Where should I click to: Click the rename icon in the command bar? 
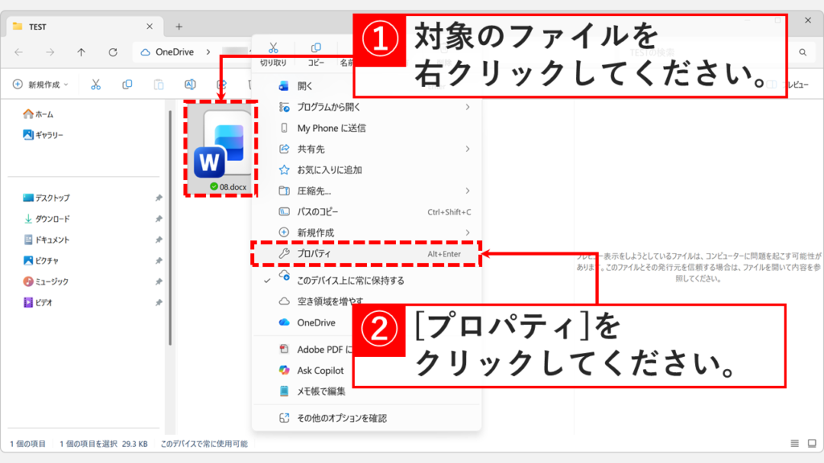190,84
